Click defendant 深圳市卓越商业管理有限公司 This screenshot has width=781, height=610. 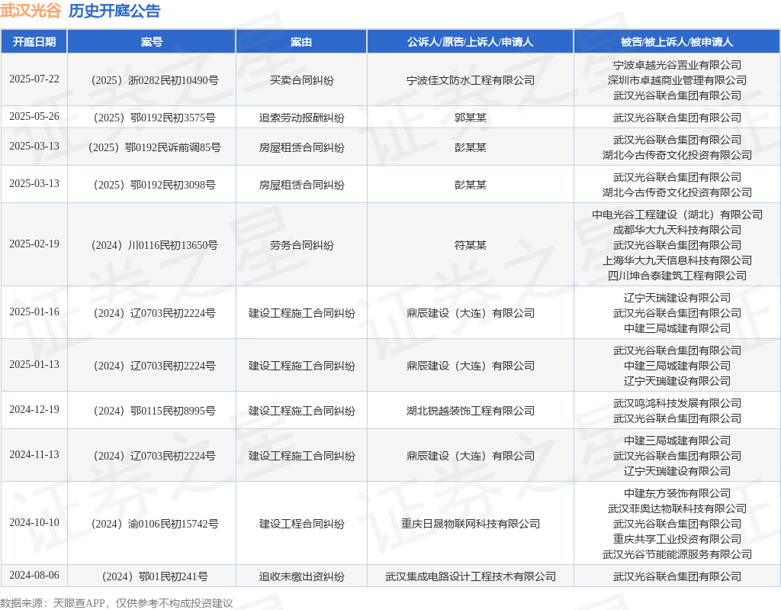pos(677,80)
